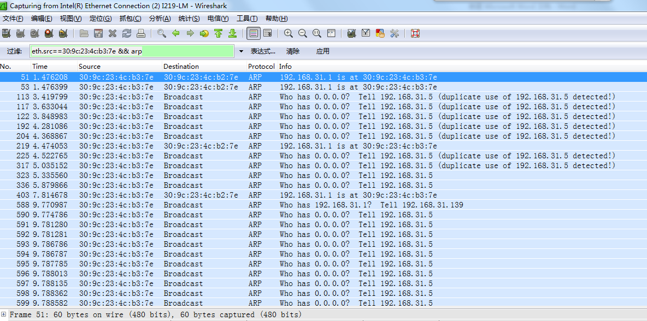Edit capture filters icon
Image resolution: width=647 pixels, height=321 pixels.
(351, 33)
